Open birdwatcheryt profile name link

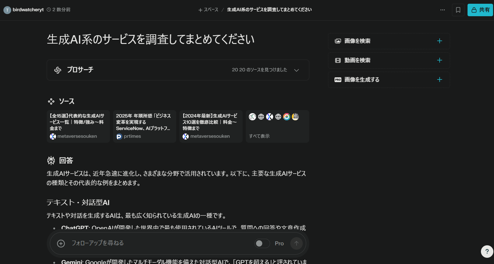28,10
